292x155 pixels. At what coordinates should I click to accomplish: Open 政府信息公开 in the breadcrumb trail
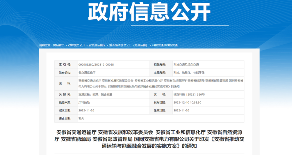pos(76,45)
